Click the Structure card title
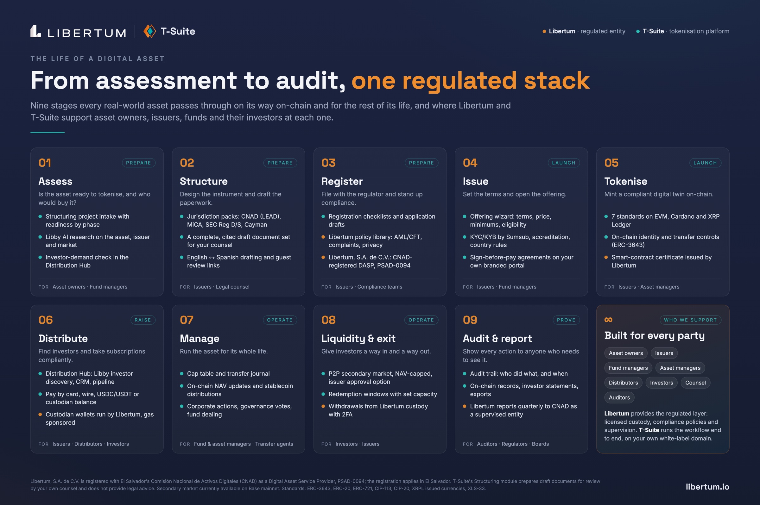Screen dimensions: 760x505 pyautogui.click(x=204, y=181)
